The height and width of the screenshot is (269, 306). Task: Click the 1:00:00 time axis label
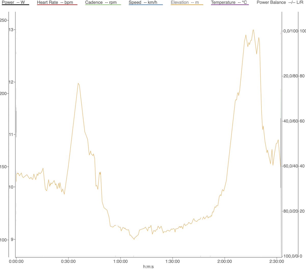120,261
